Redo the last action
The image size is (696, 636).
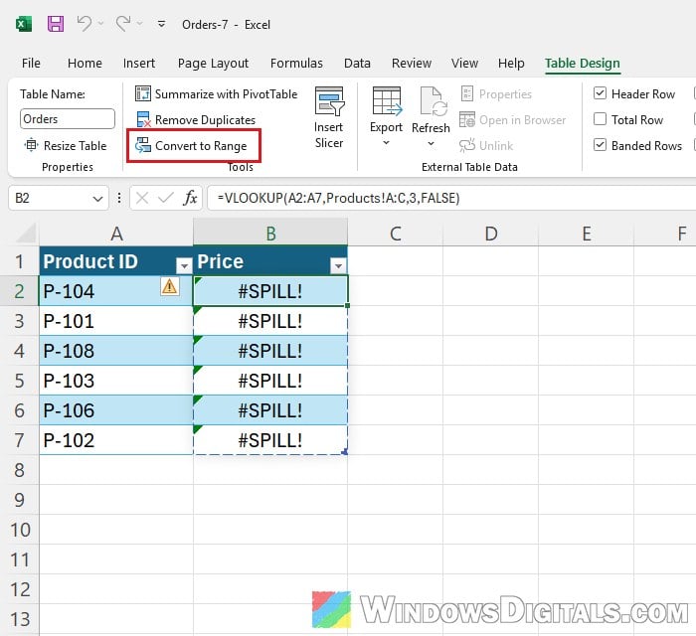coord(123,24)
